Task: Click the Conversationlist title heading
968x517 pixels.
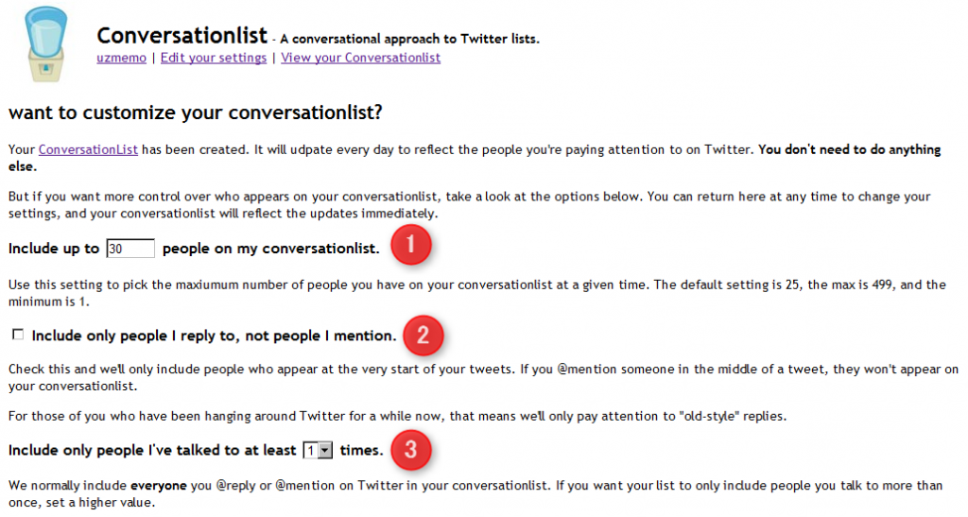Action: 182,36
